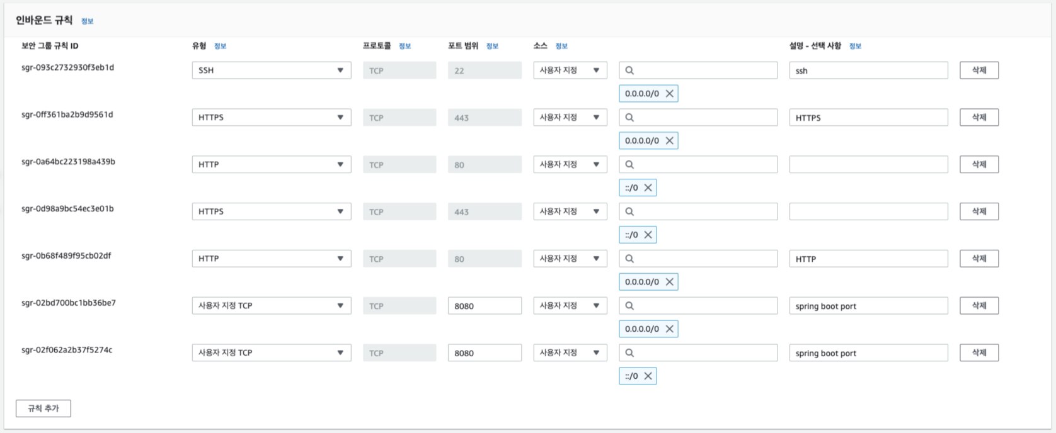Delete the sgr-0b68f489f95cb02df HTTP rule

coord(979,259)
